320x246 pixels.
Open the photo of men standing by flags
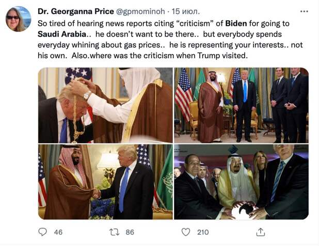click(241, 105)
